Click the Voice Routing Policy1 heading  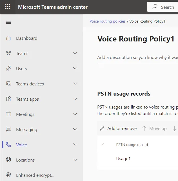[x=136, y=39]
